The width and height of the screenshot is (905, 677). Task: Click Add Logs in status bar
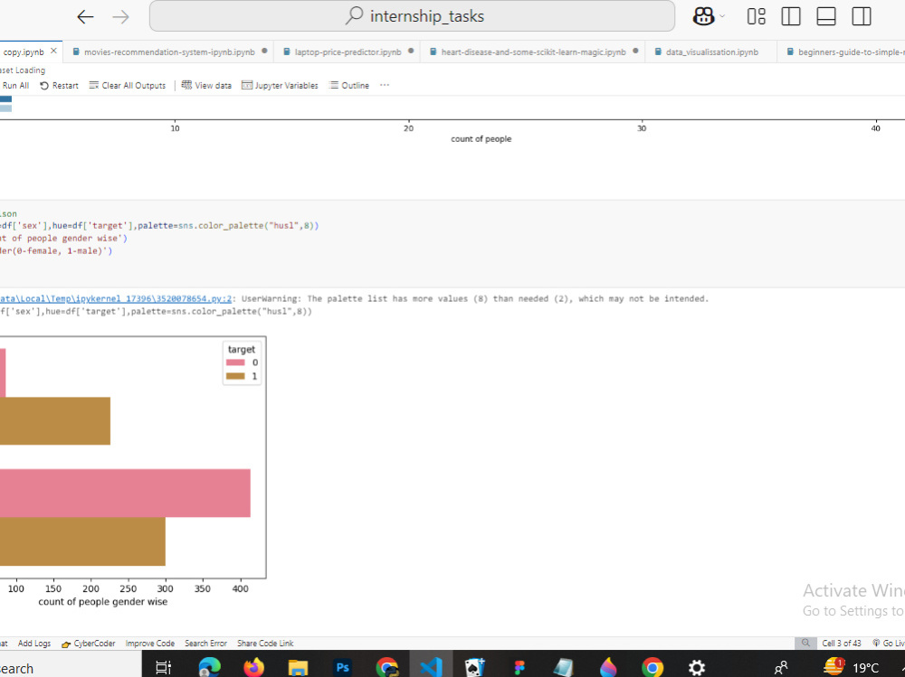[34, 643]
